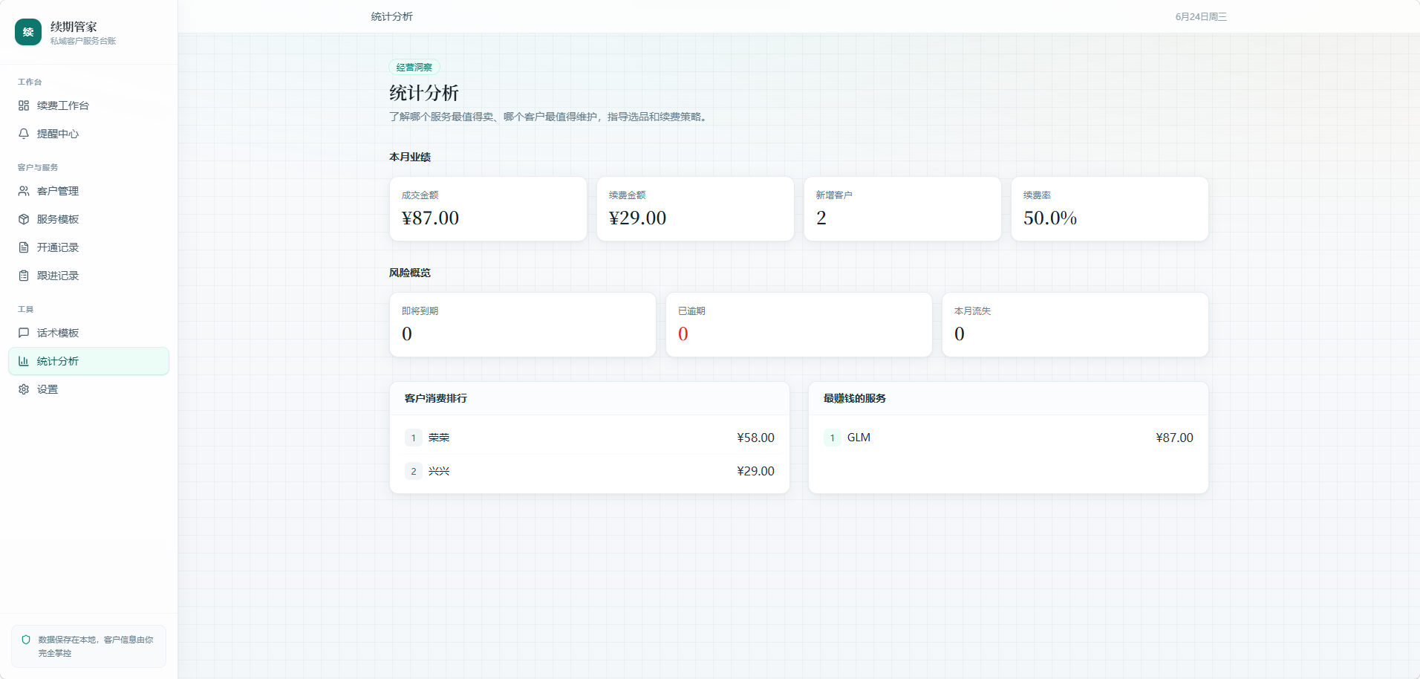Click the 成交金额 ¥87.00 card
Screen dimensions: 1420x679
pyautogui.click(x=488, y=209)
